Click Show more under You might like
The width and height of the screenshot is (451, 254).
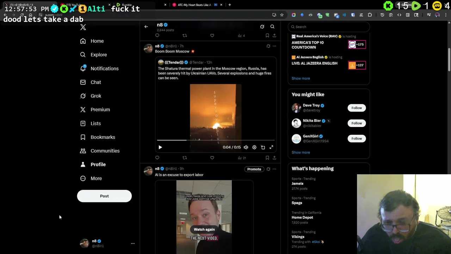click(x=301, y=152)
